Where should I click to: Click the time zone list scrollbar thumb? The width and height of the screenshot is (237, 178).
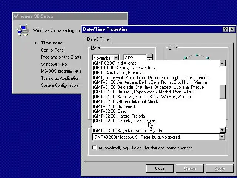(222, 92)
